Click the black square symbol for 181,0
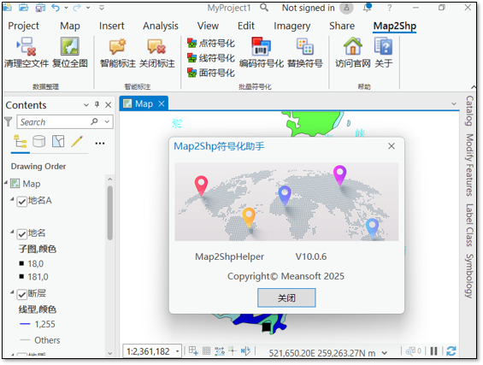 click(x=21, y=277)
